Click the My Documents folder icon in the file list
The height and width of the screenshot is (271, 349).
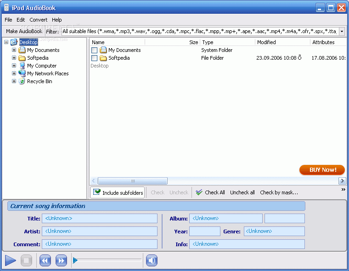click(x=103, y=50)
